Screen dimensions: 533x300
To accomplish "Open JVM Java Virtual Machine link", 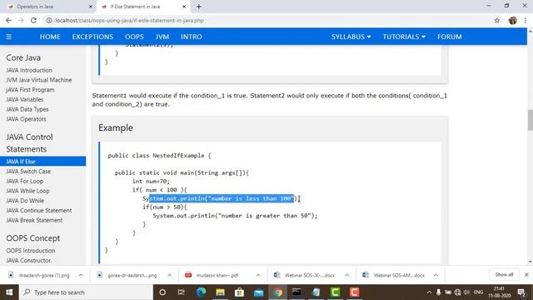I will pos(39,80).
